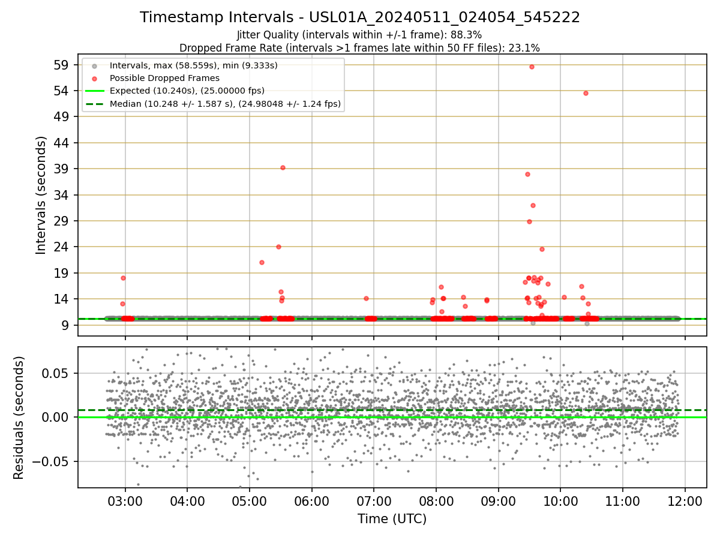Click the residuals tick label '−0.05'
Viewport: 720px width, 540px height.
click(51, 461)
